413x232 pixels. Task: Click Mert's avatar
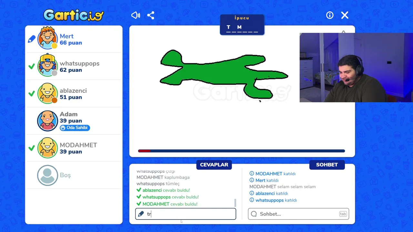48,38
